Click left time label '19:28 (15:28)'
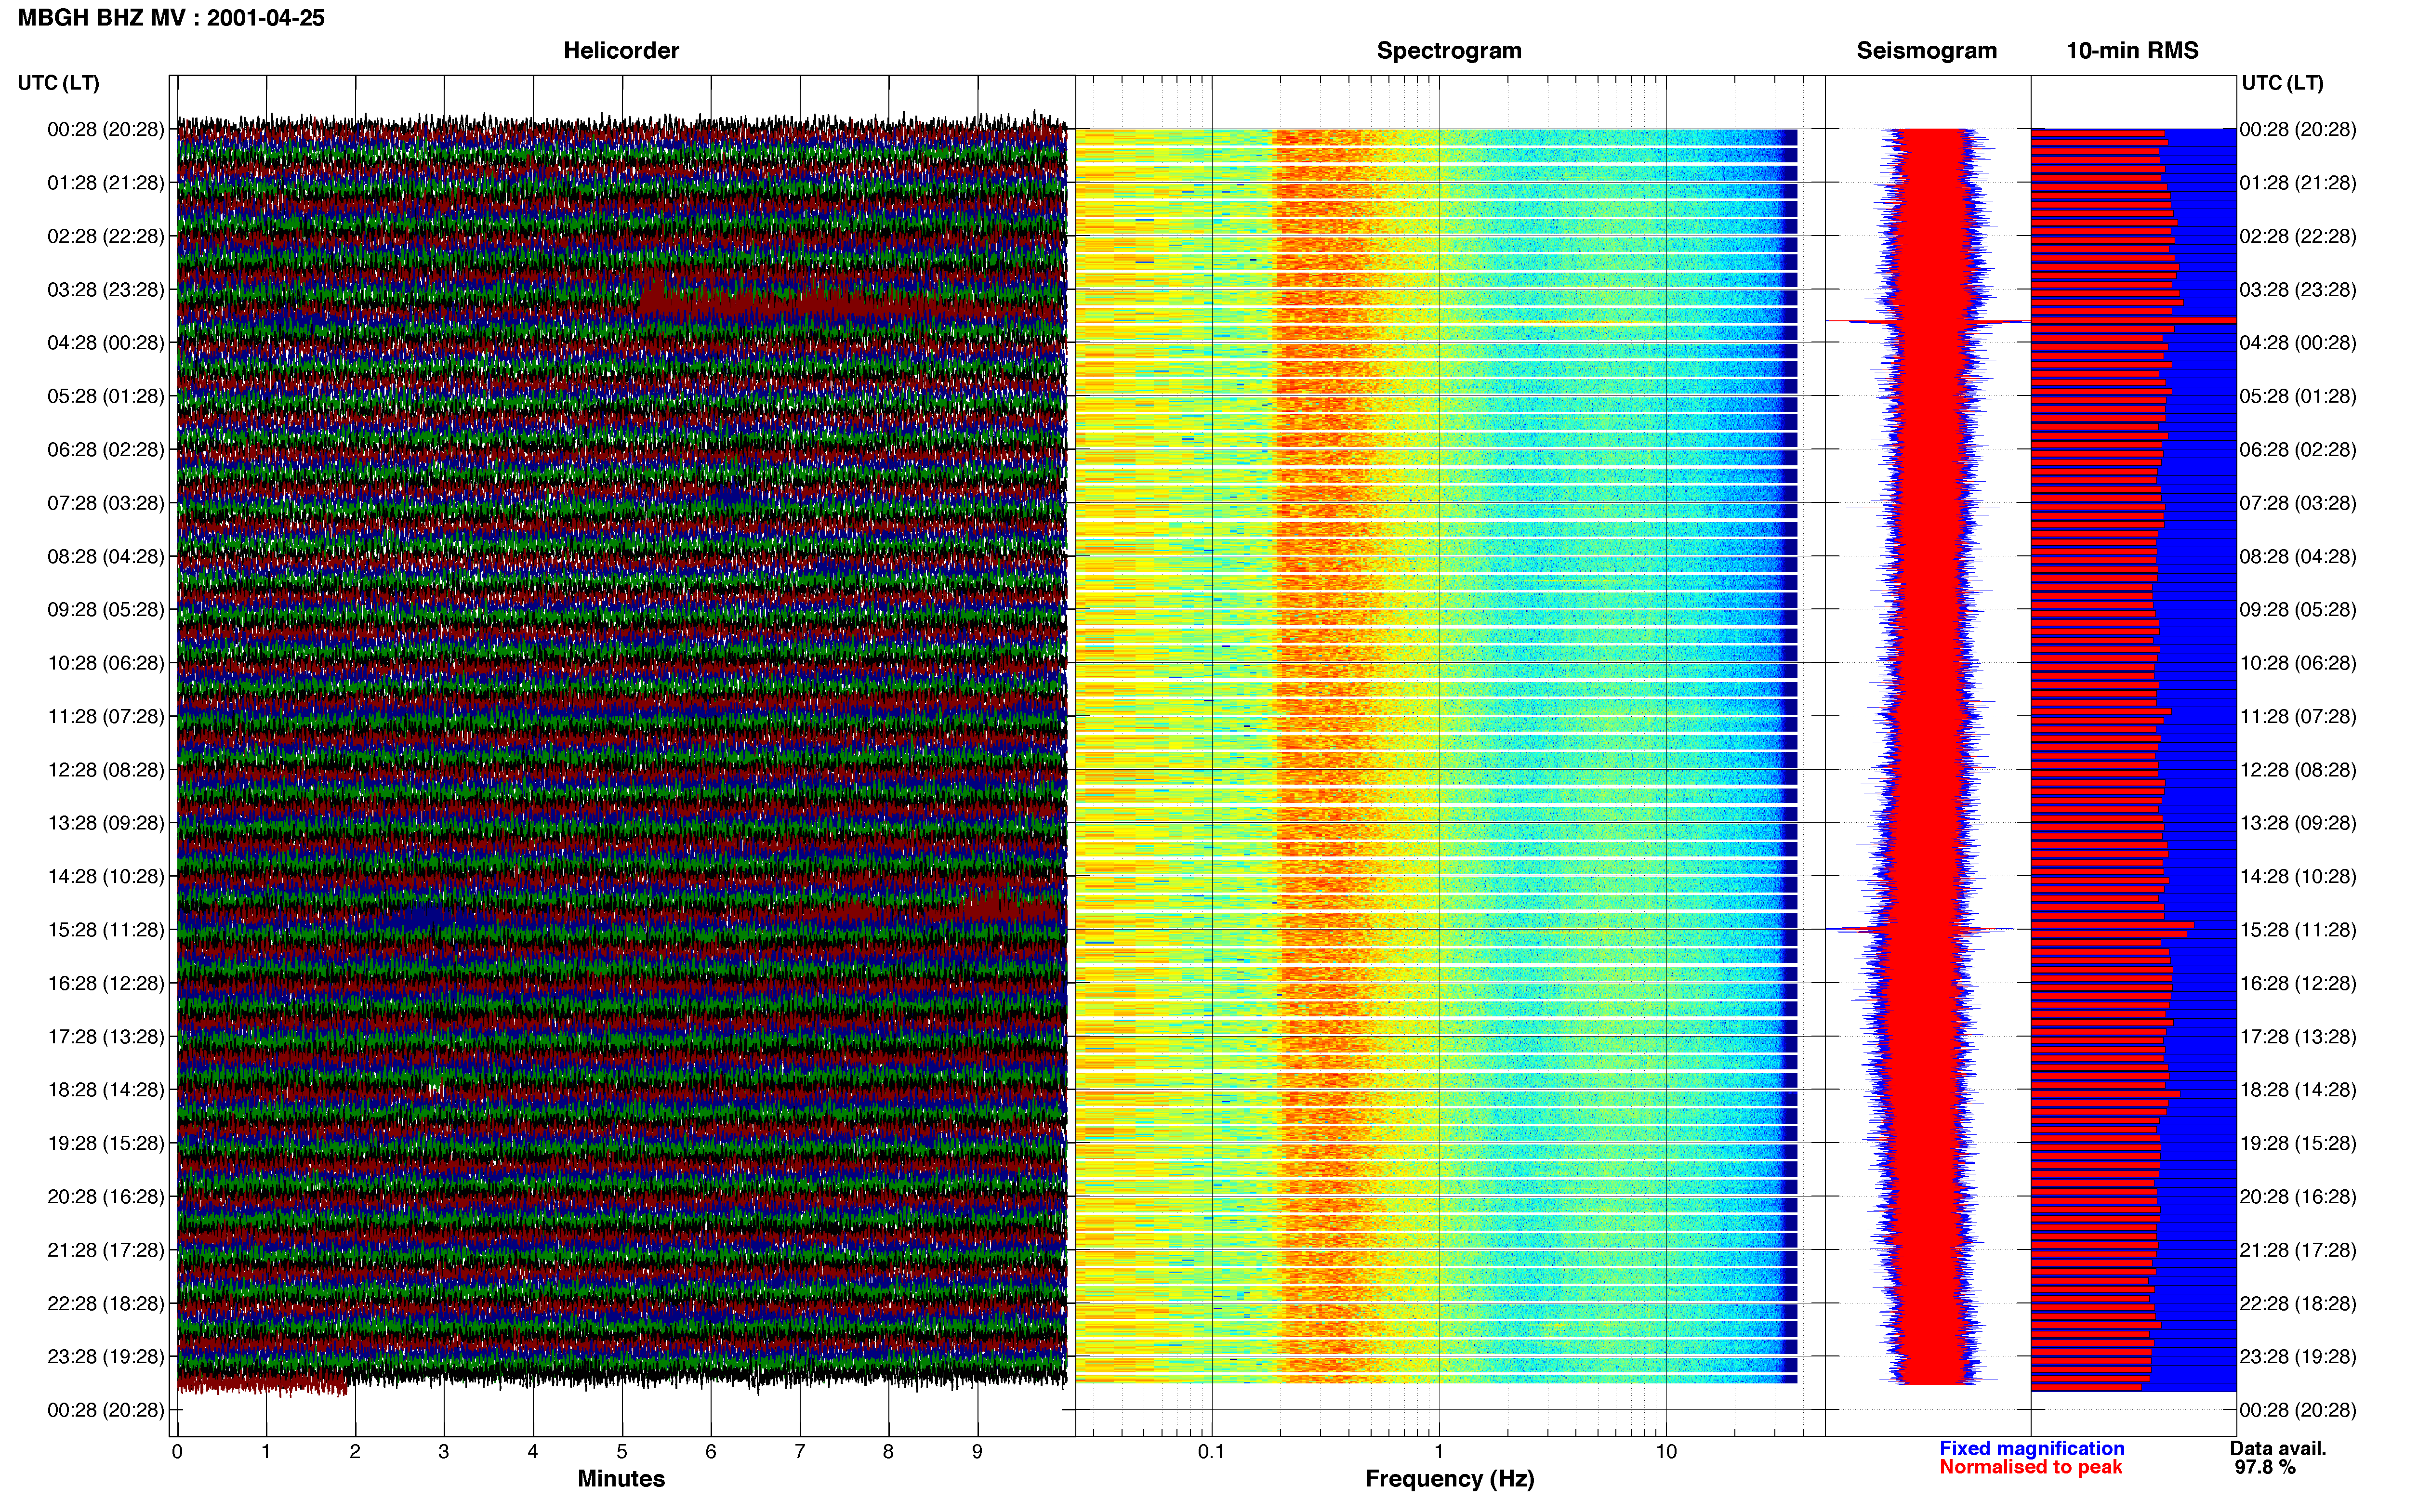The height and width of the screenshot is (1512, 2418). coord(106,1143)
